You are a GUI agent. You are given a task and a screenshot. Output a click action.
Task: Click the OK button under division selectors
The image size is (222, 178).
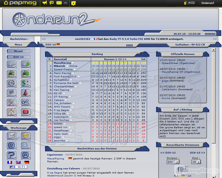pos(183,169)
